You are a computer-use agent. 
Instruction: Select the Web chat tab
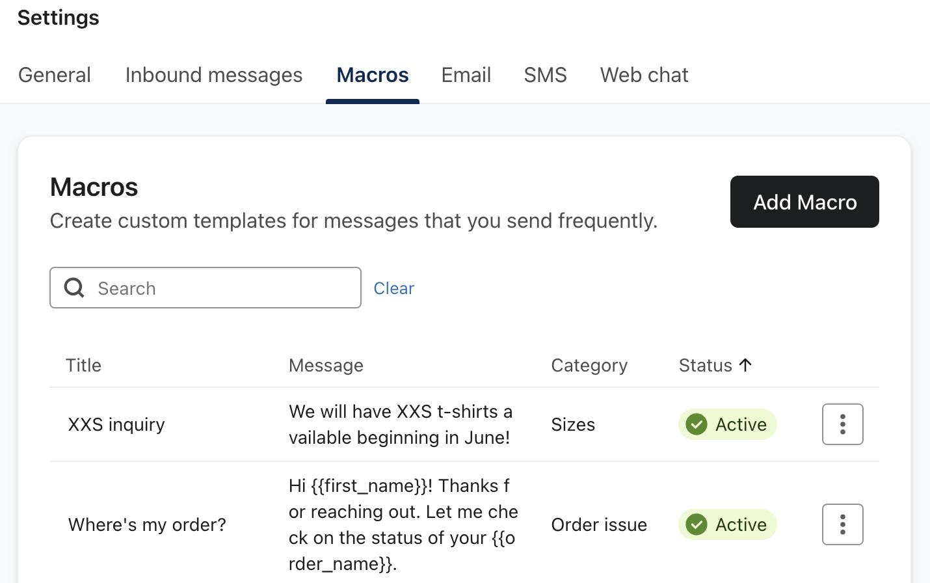pos(644,75)
